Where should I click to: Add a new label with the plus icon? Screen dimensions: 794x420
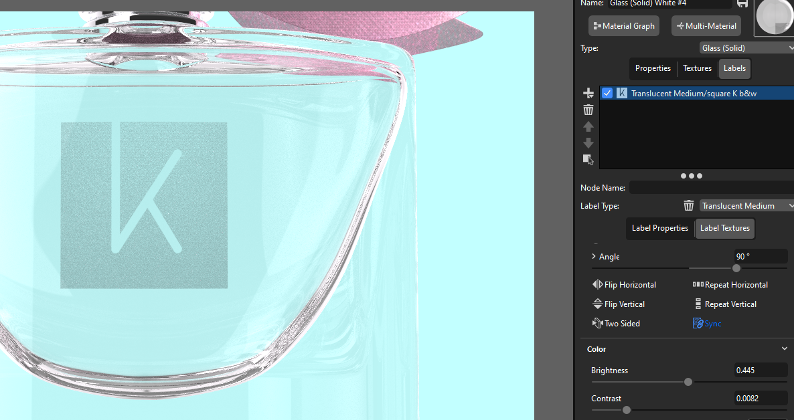tap(588, 93)
